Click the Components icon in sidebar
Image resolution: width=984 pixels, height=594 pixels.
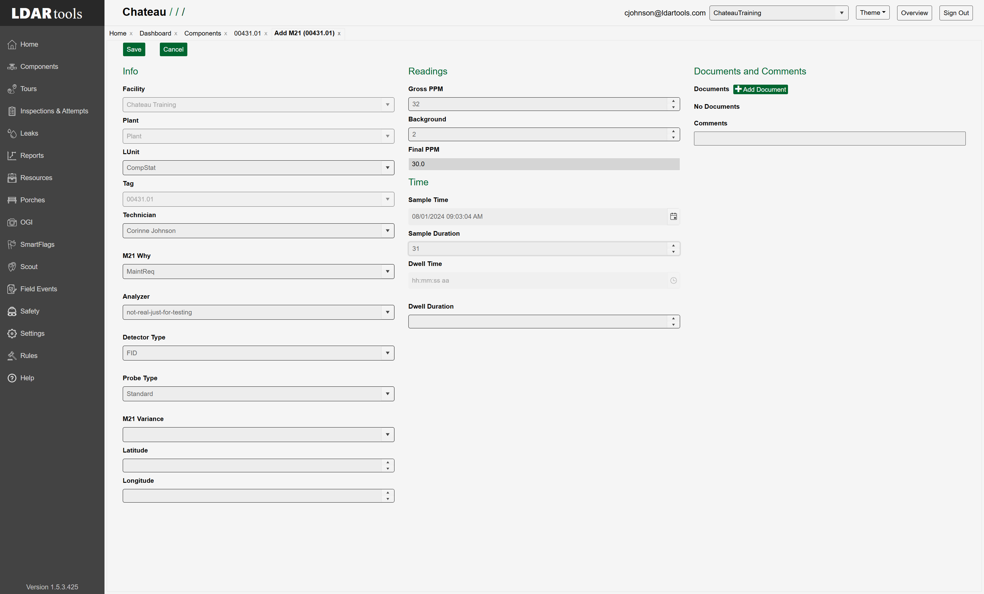pyautogui.click(x=12, y=67)
